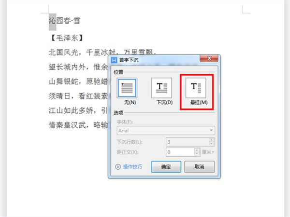Click the 距正文 distance input field
290x217 pixels.
(180, 152)
